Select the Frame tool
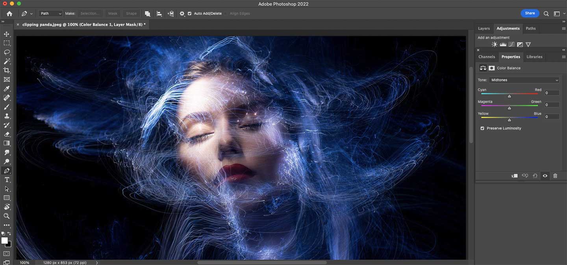This screenshot has width=567, height=265. point(7,80)
